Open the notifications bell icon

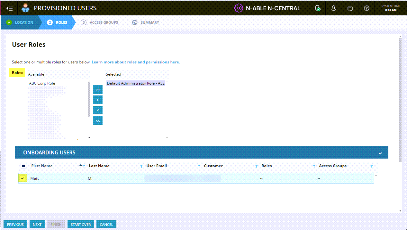point(317,8)
